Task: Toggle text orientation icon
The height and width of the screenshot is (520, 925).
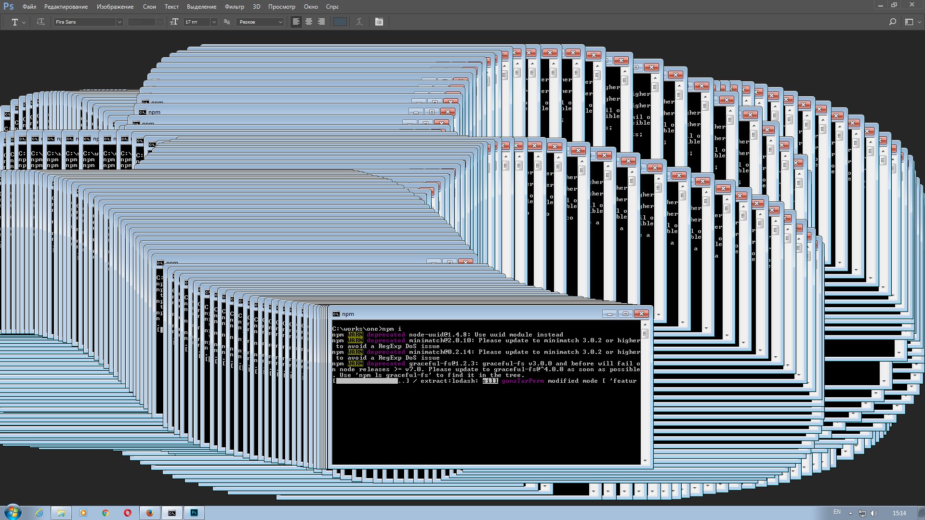Action: click(40, 22)
